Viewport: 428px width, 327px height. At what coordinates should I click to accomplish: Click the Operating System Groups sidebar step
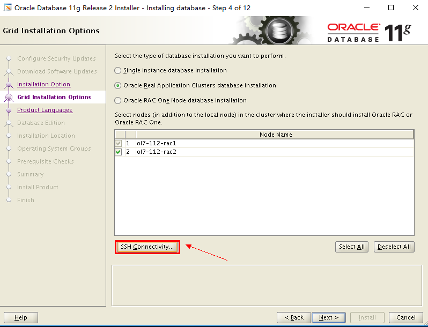pyautogui.click(x=54, y=148)
